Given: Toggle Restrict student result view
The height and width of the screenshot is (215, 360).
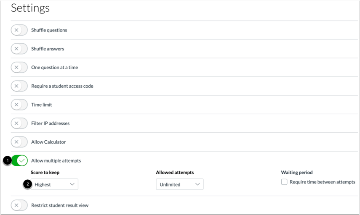Looking at the screenshot, I should (19, 205).
